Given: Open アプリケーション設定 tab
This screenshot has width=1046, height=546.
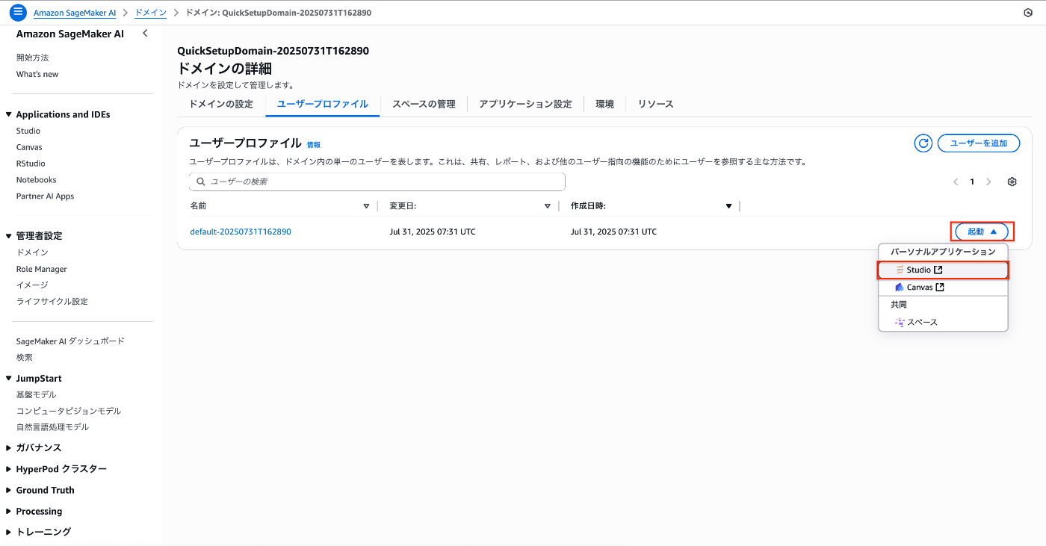Looking at the screenshot, I should (525, 104).
